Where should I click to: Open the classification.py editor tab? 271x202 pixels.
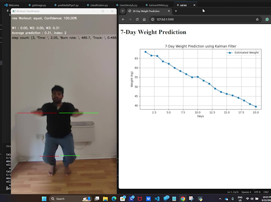pyautogui.click(x=97, y=5)
